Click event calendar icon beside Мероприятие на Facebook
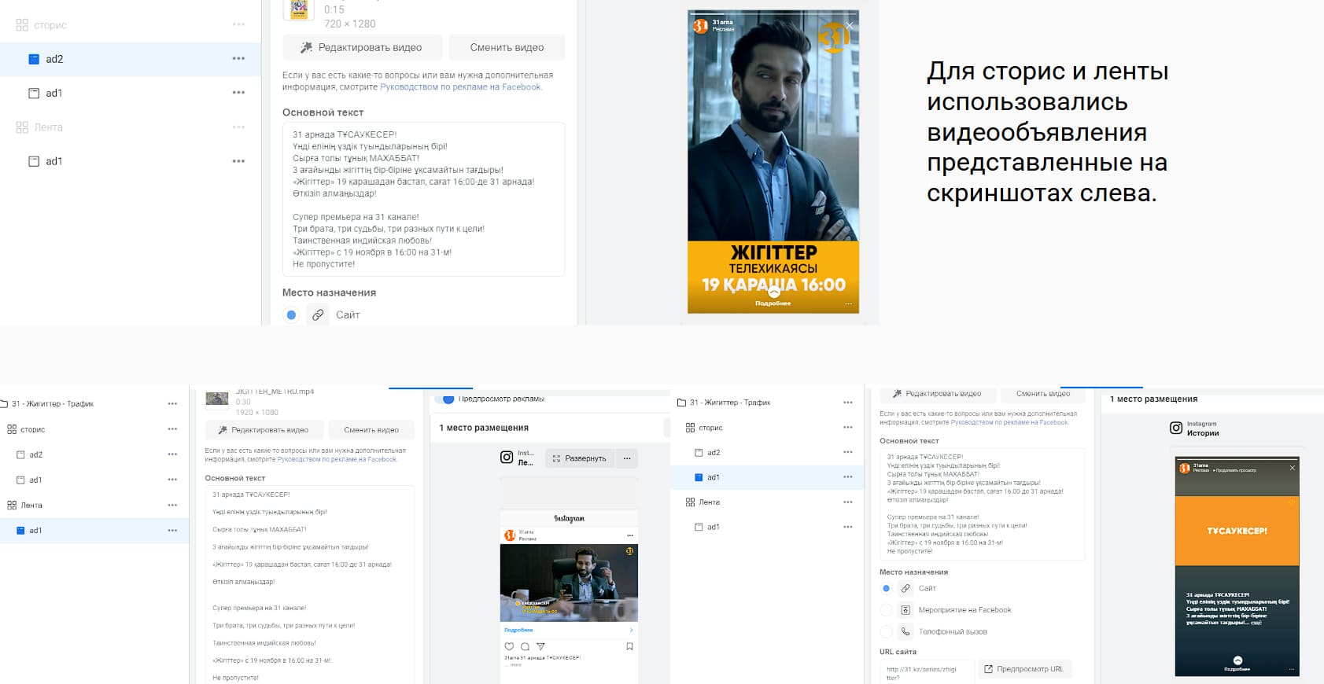The width and height of the screenshot is (1324, 684). [x=905, y=610]
